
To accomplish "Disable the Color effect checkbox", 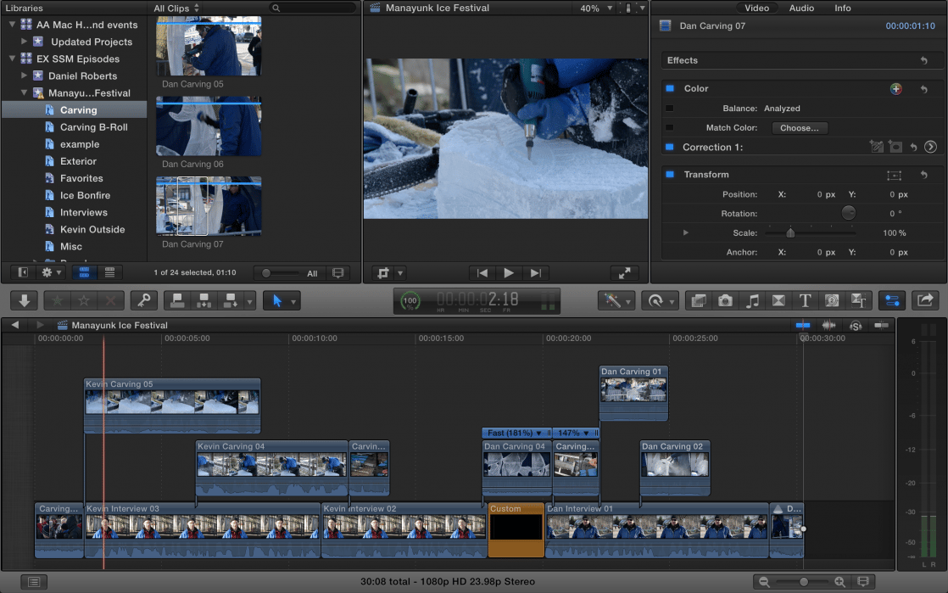I will click(x=670, y=88).
